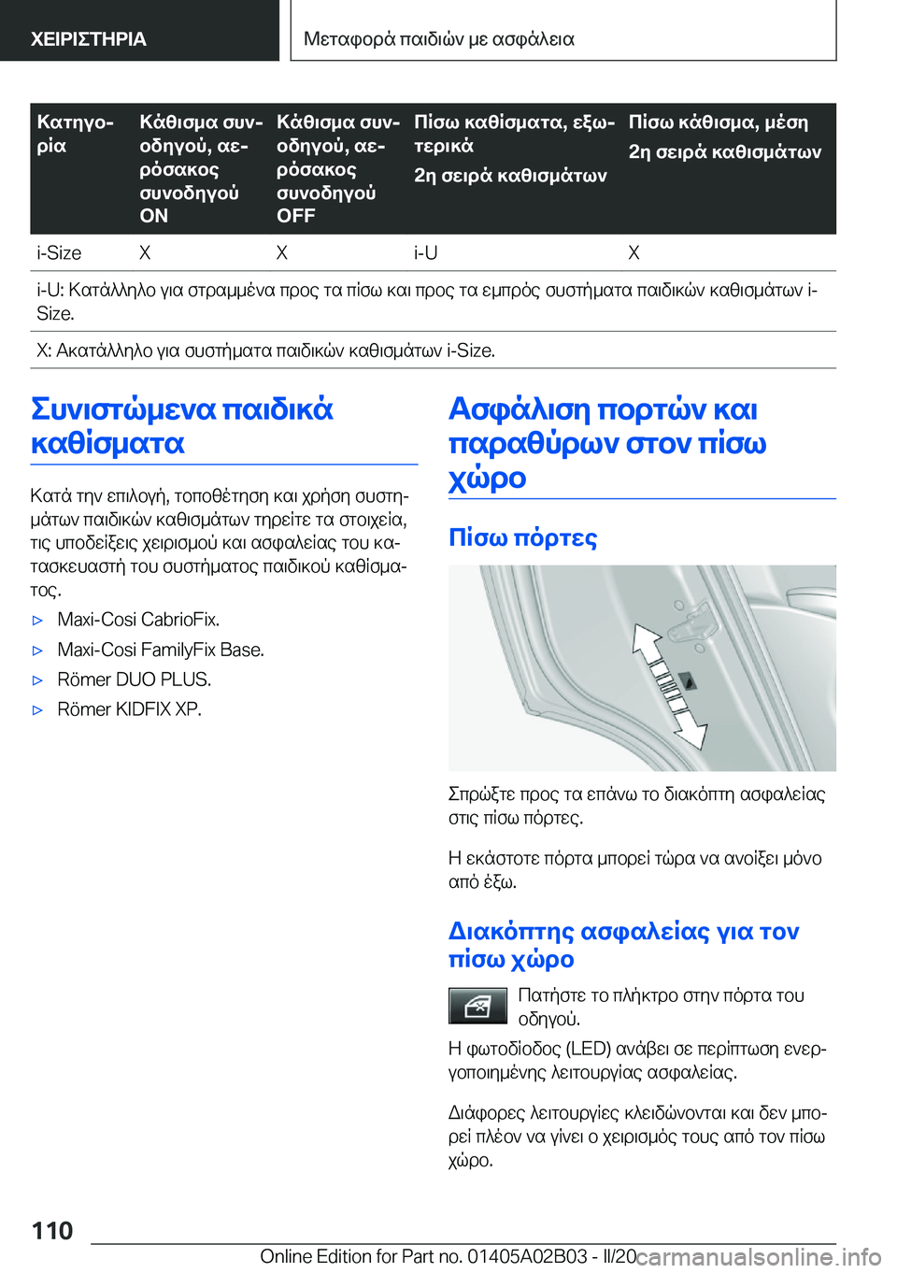
Task: Click the Πίσω πόρτες subheading
Action: coord(523,537)
